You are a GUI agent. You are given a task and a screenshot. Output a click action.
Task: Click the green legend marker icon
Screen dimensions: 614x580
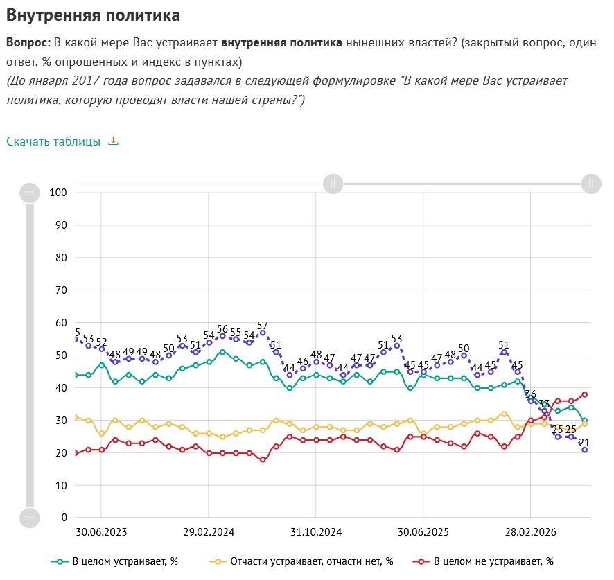pos(60,561)
